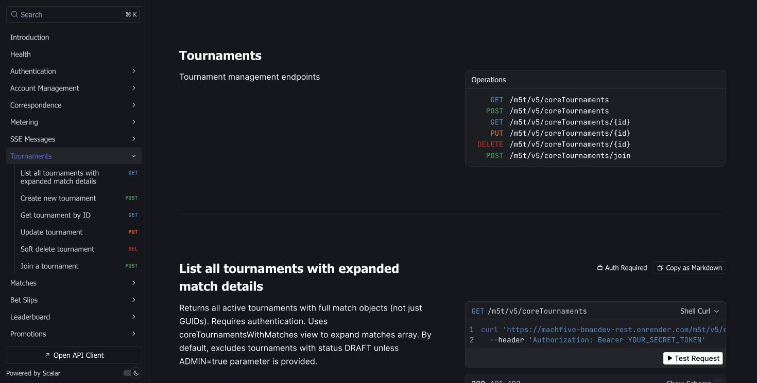Click the search magnifier icon

[14, 14]
